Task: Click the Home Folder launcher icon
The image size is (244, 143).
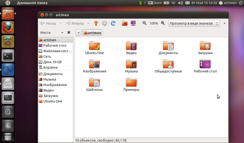Action: tap(8, 13)
